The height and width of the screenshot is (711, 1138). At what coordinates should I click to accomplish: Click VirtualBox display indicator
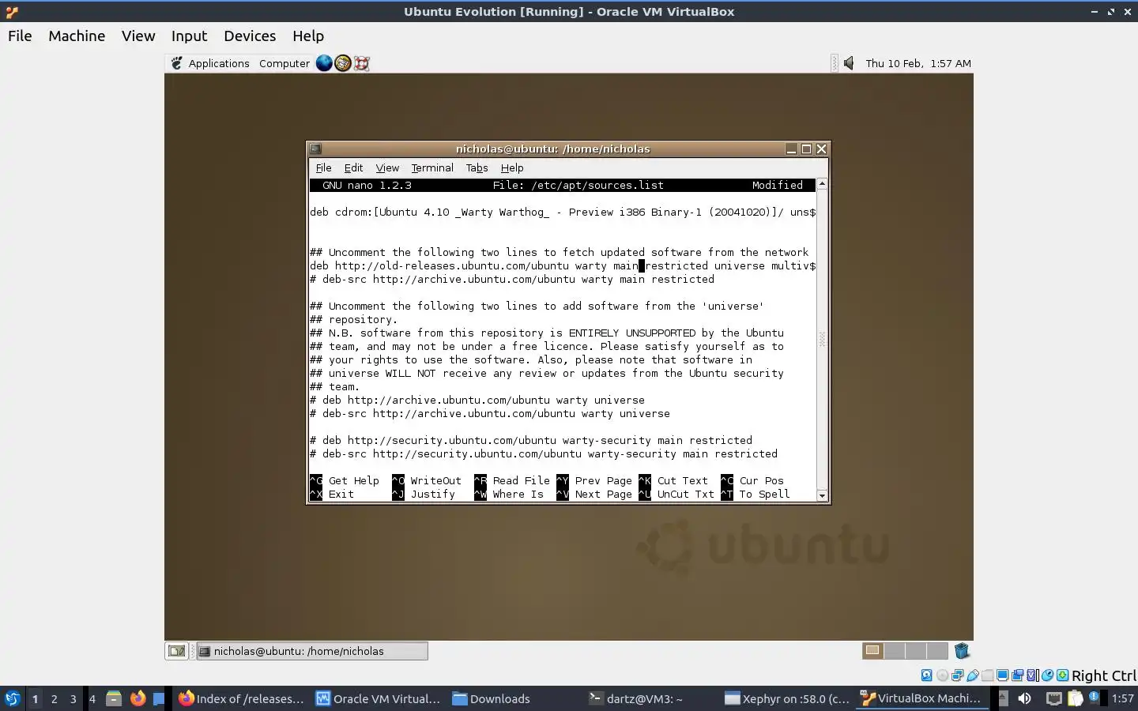pyautogui.click(x=1002, y=675)
